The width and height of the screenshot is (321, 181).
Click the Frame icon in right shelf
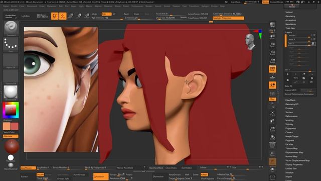coord(272,114)
